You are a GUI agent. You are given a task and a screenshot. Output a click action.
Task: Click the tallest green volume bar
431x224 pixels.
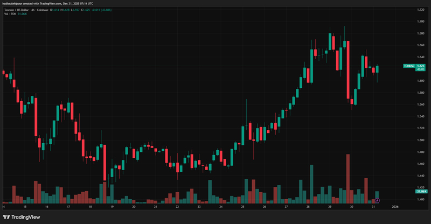pyautogui.click(x=311, y=184)
